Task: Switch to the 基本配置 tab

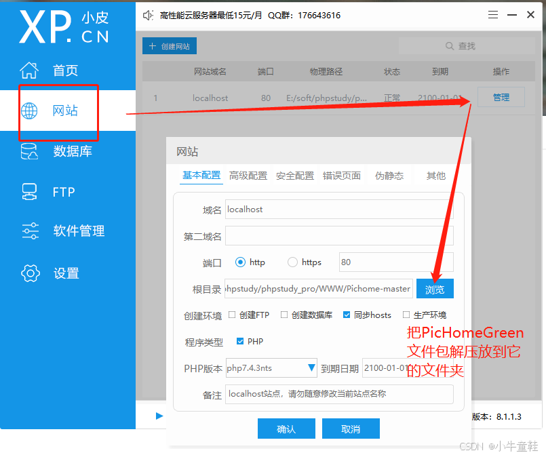Action: pyautogui.click(x=201, y=176)
